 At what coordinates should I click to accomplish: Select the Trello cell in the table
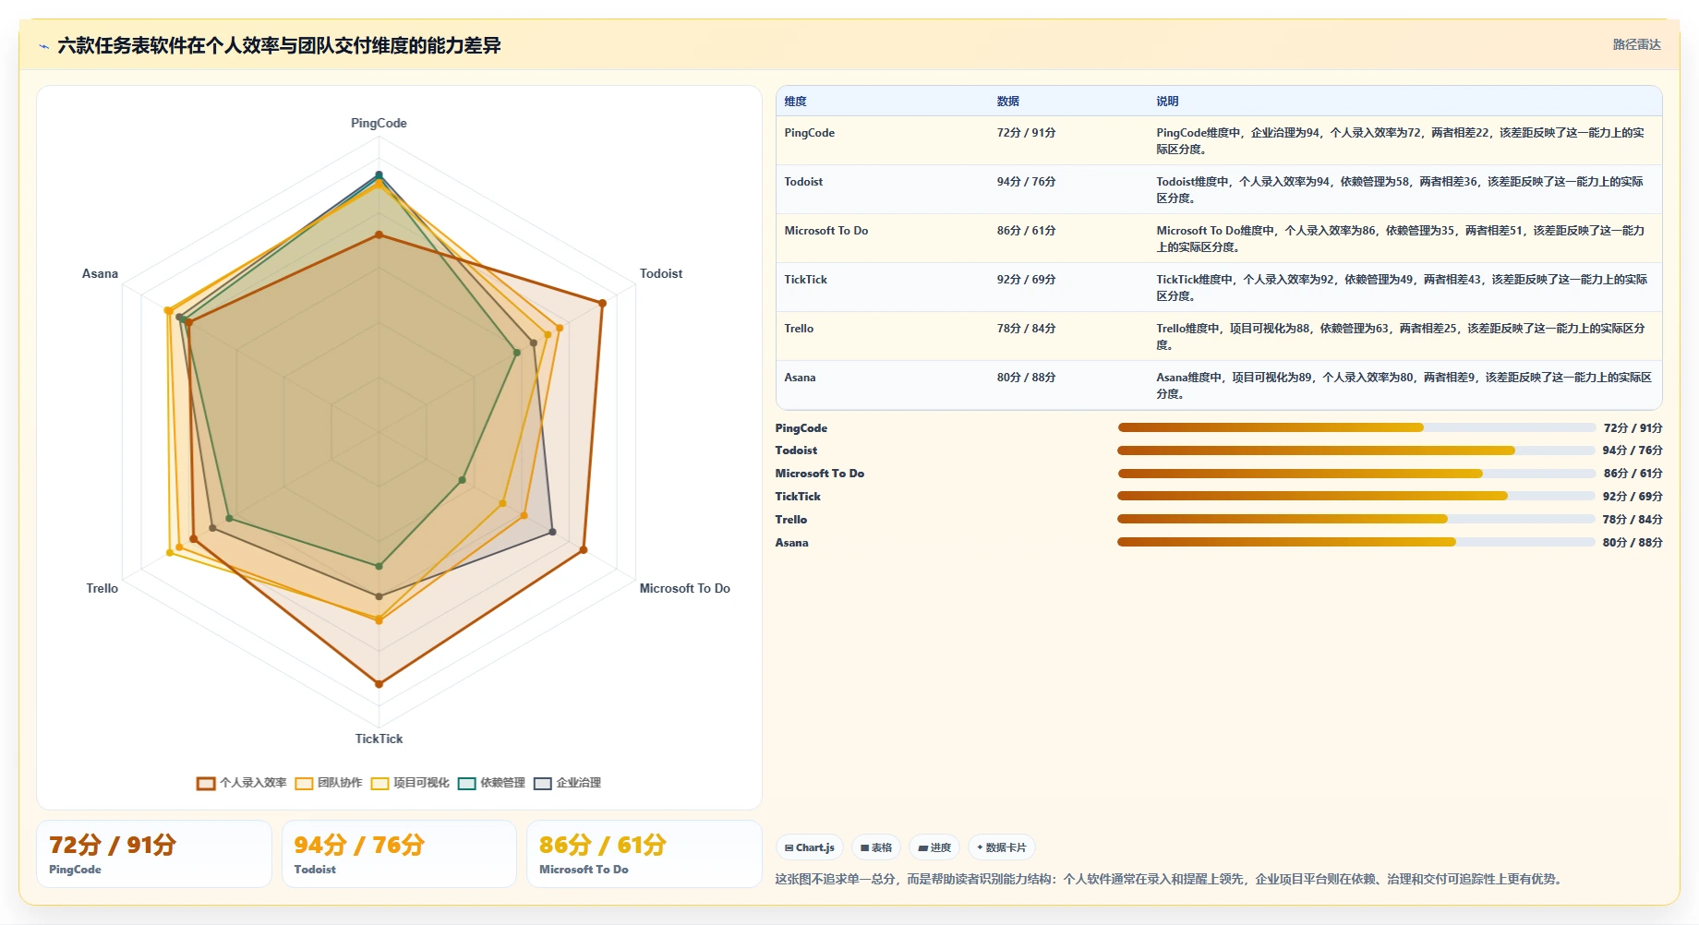tap(799, 329)
